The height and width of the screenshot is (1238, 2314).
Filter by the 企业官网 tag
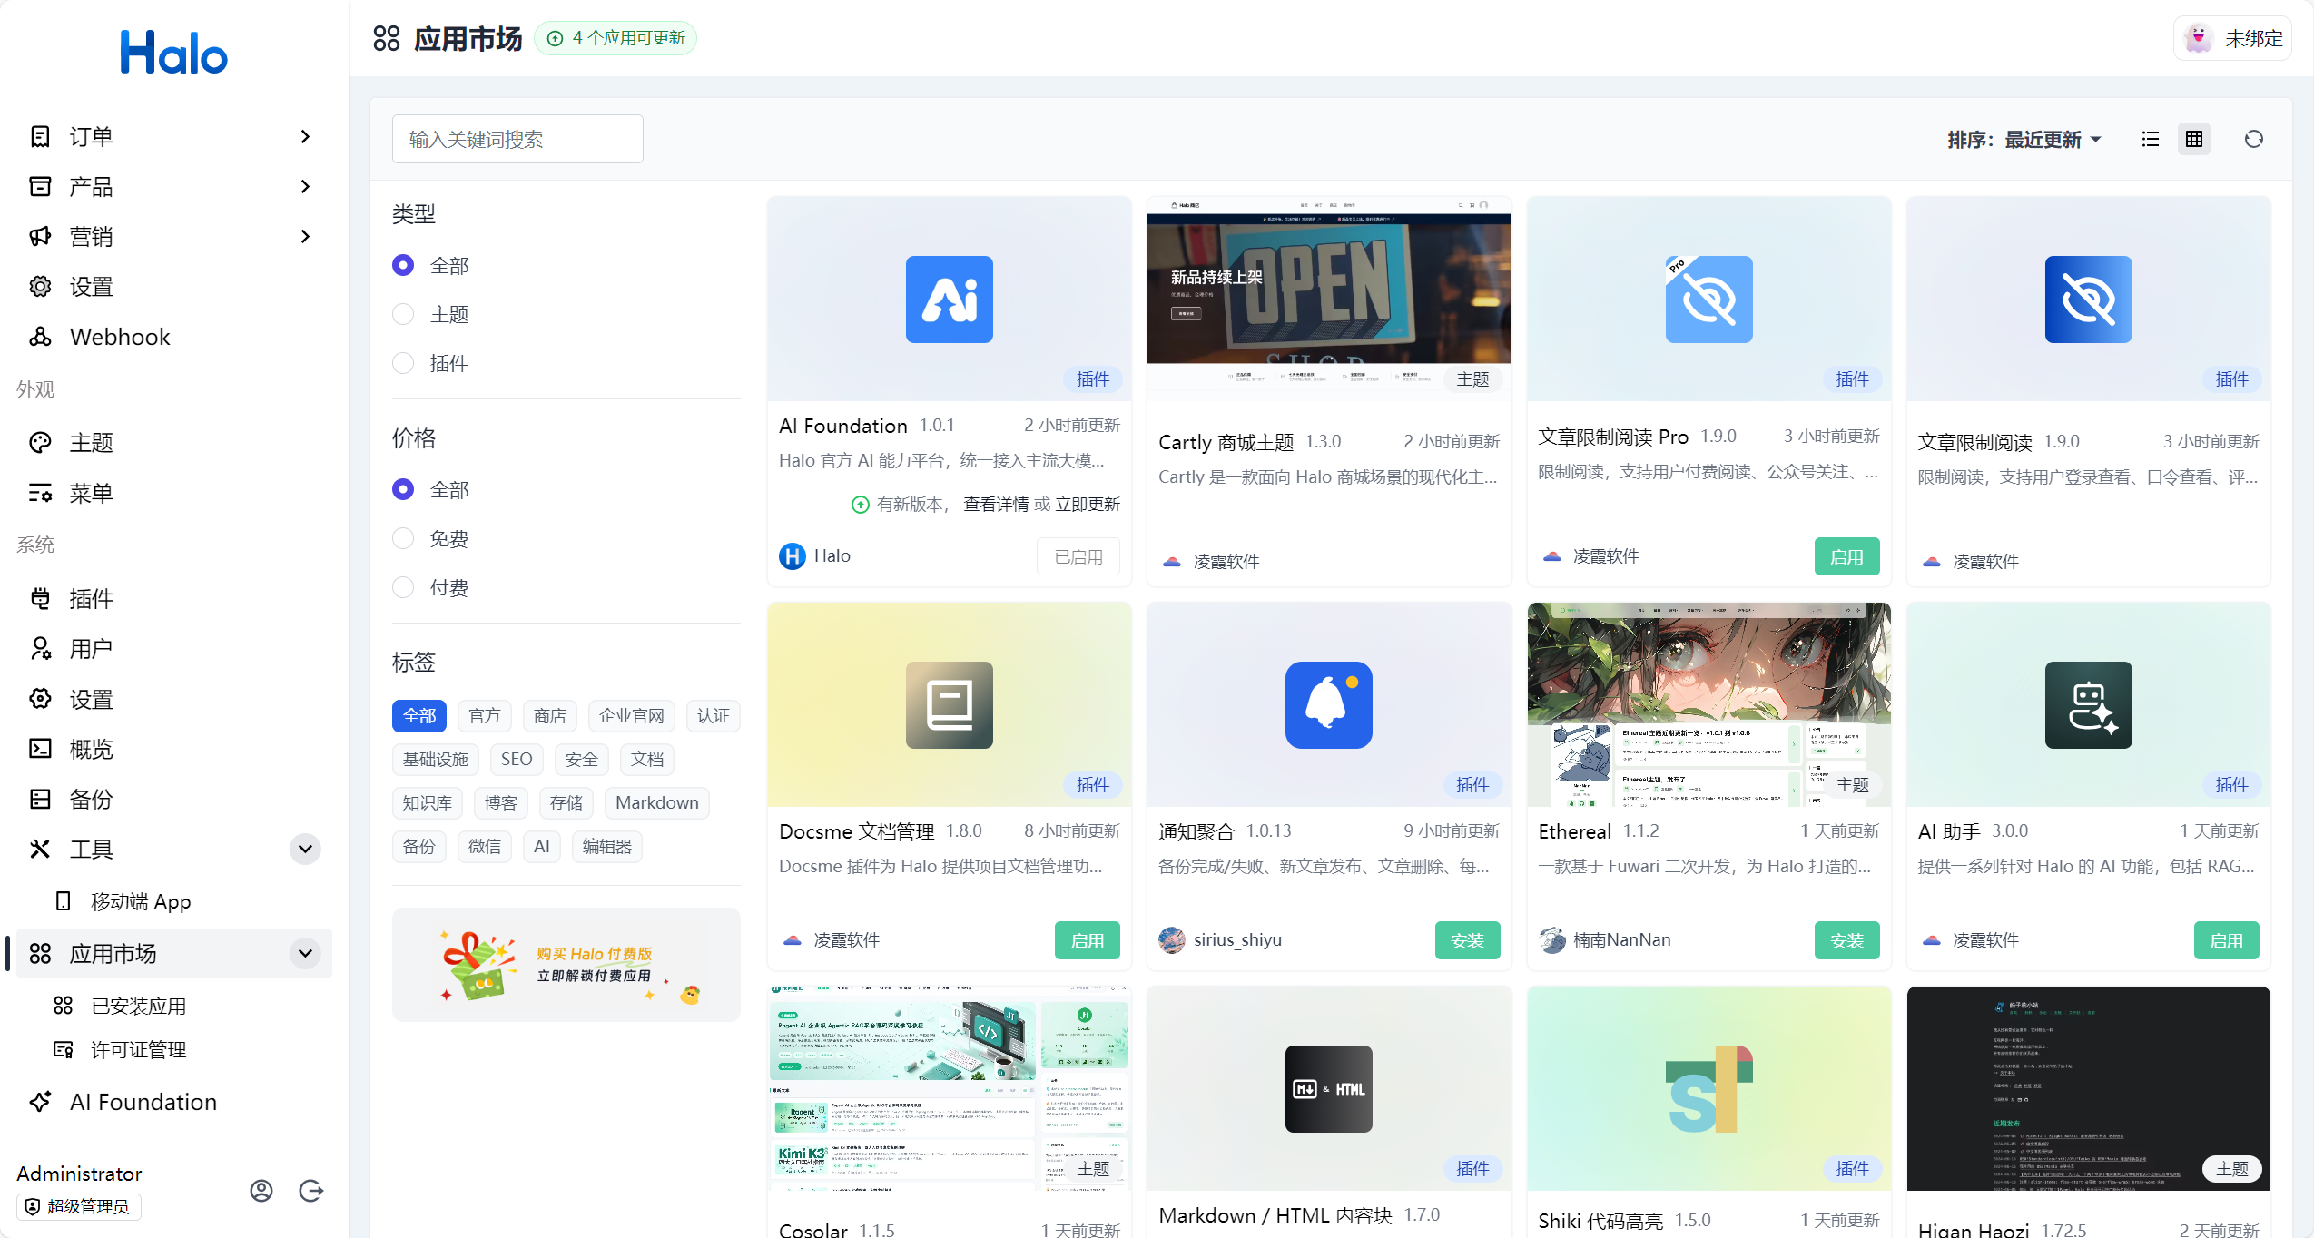[x=632, y=716]
